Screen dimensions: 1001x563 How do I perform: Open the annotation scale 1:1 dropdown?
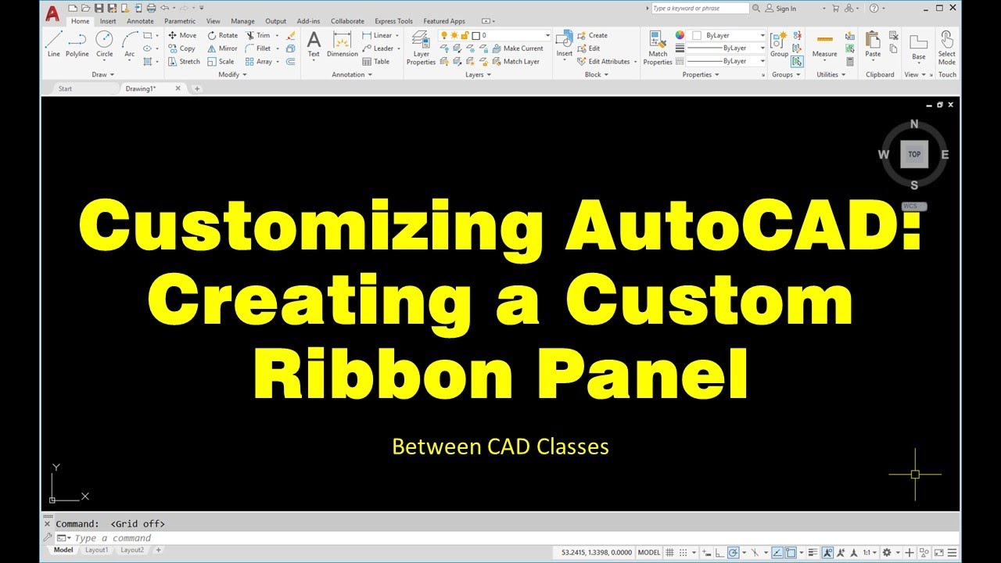point(871,553)
